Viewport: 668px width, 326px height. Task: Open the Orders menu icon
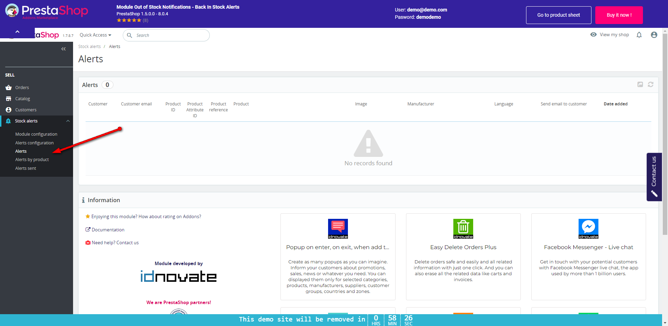(9, 88)
